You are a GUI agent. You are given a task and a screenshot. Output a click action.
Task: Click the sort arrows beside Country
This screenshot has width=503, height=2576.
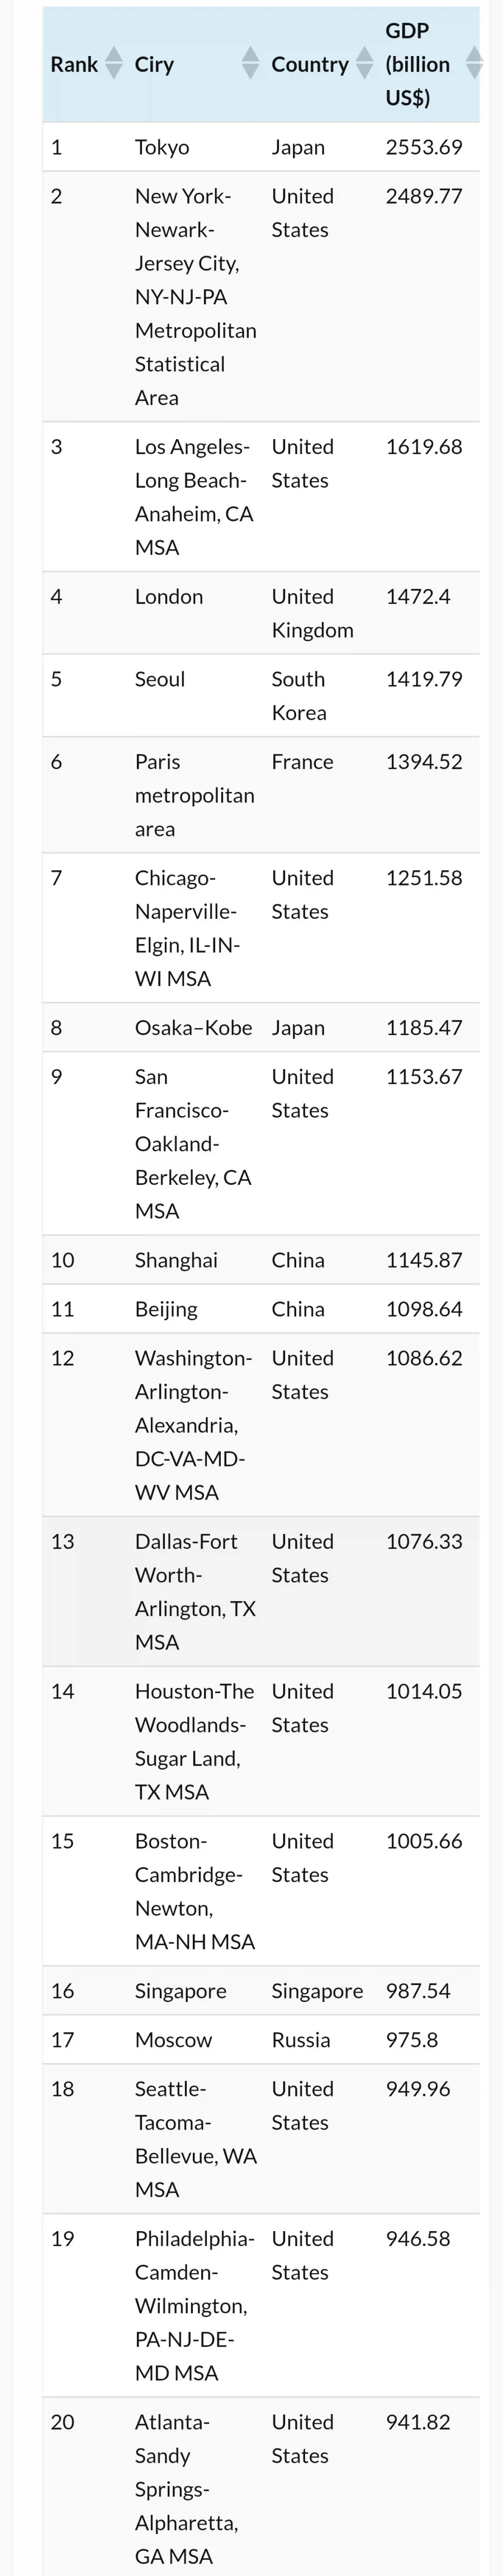click(366, 64)
